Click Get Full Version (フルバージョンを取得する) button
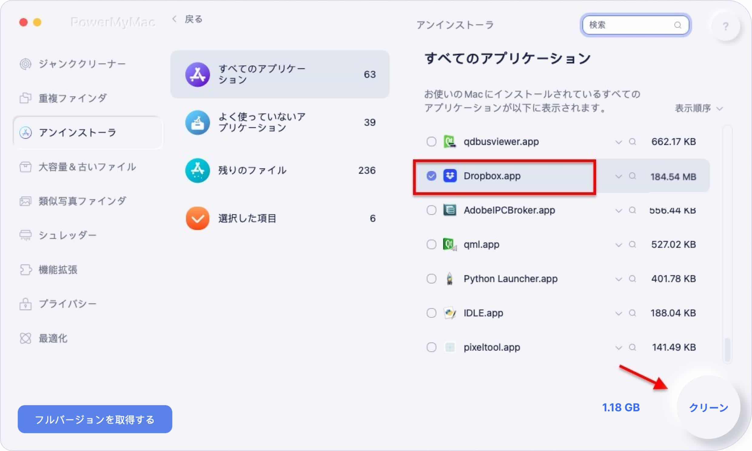This screenshot has width=752, height=451. [95, 419]
